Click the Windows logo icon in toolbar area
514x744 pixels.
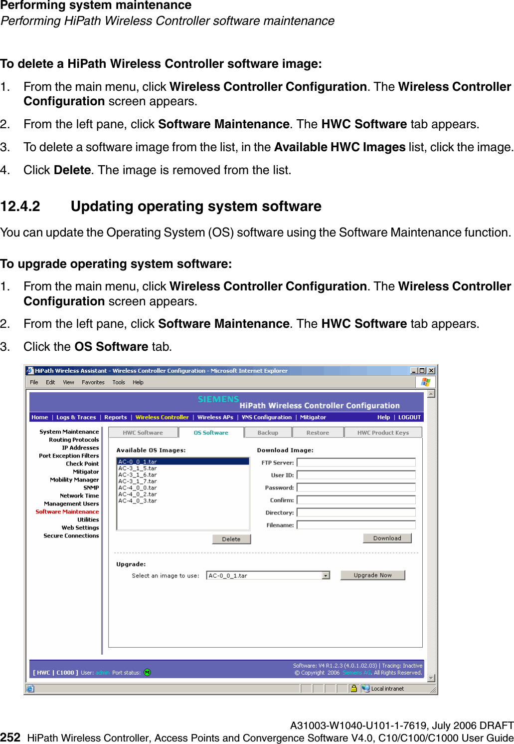[426, 382]
